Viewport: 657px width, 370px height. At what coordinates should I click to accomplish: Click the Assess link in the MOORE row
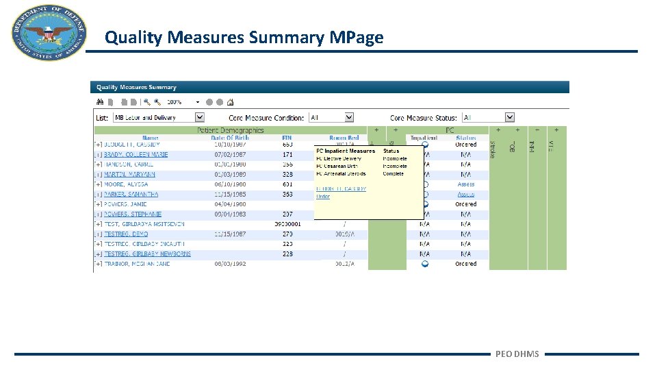coord(466,184)
